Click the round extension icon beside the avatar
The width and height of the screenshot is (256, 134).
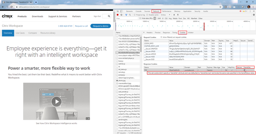pos(243,7)
